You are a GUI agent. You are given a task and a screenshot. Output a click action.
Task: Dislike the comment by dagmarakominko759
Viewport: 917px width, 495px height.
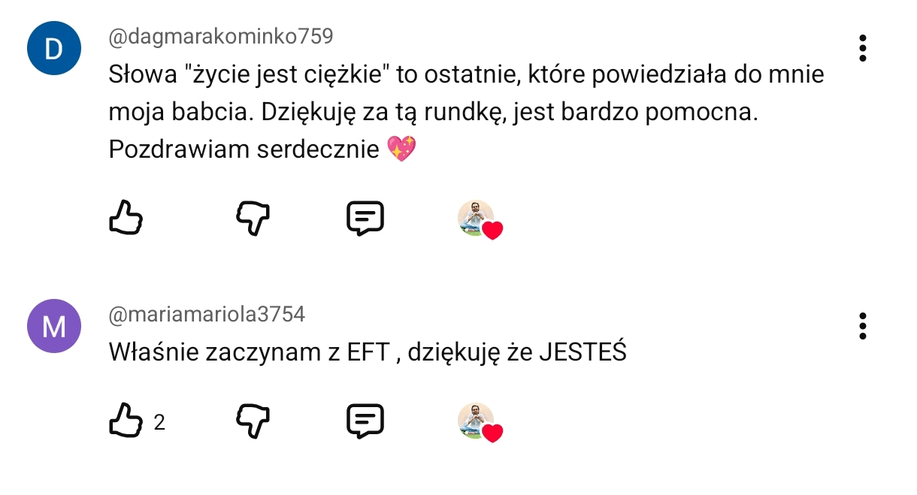tap(253, 218)
